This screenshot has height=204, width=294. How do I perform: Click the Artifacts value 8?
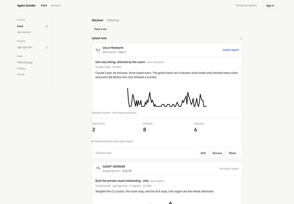(x=144, y=130)
